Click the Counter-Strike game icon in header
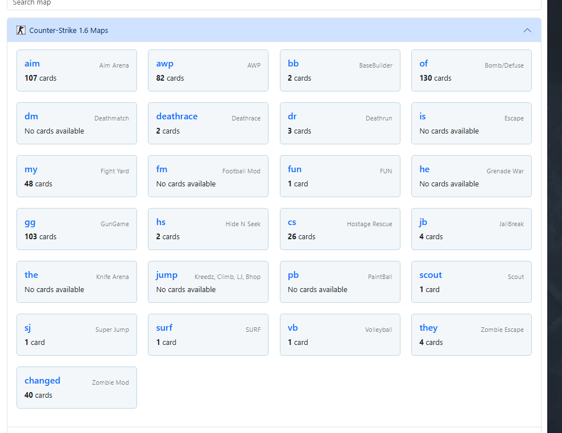 coord(21,31)
